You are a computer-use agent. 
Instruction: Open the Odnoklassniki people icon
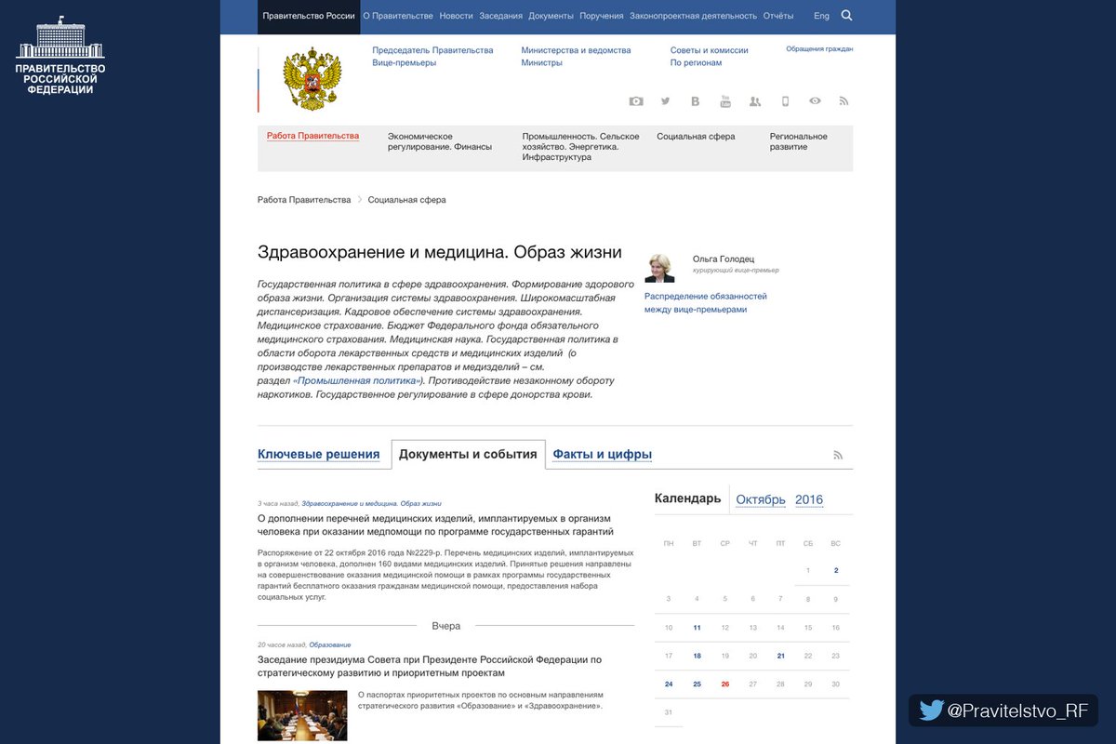(x=755, y=101)
